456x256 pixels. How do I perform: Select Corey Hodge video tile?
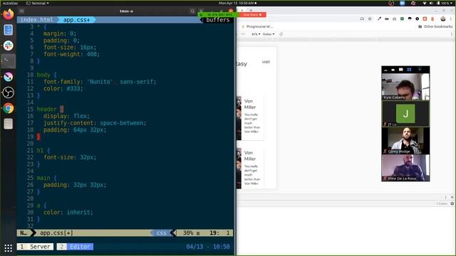coord(405,141)
